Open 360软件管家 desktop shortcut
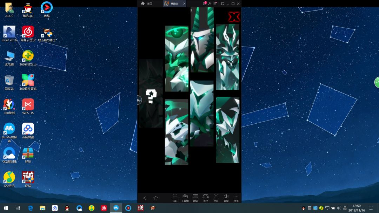Viewport: 379px width, 213px height. click(x=28, y=82)
